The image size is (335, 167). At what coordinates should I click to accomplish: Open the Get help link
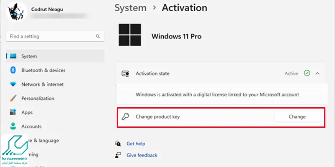pos(136,144)
